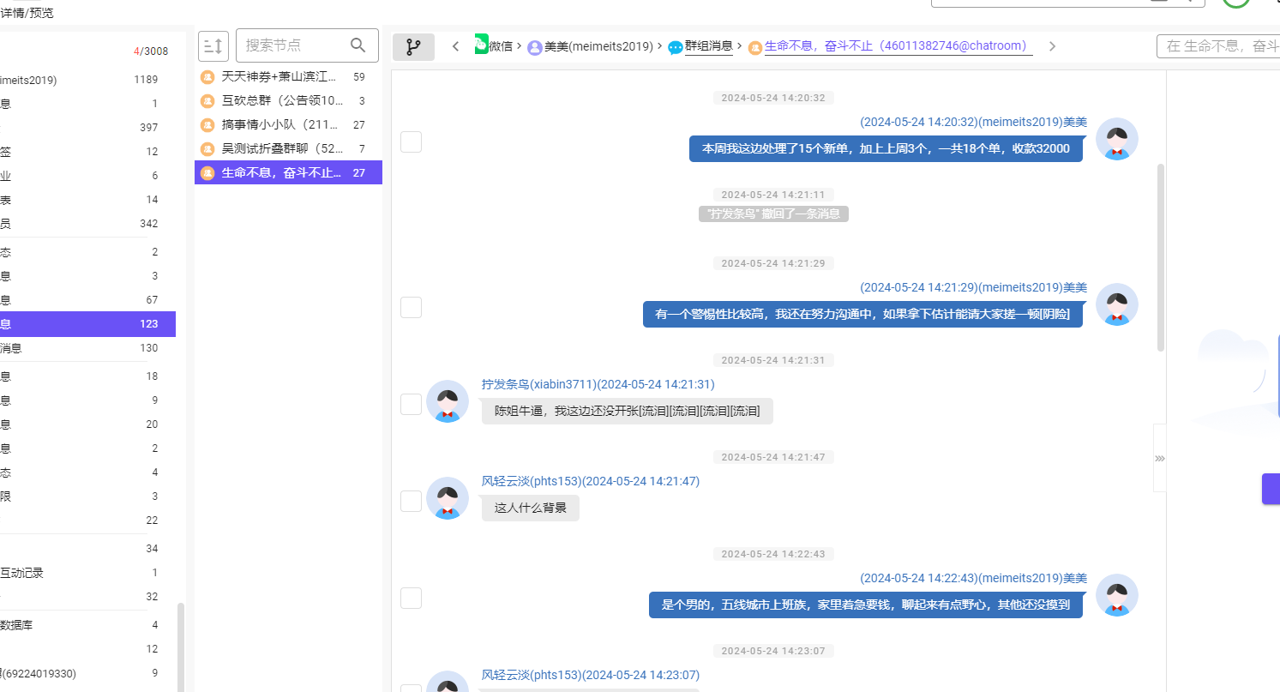Image resolution: width=1280 pixels, height=692 pixels.
Task: Click the chat bubble icon before 群组消息
Action: click(676, 47)
